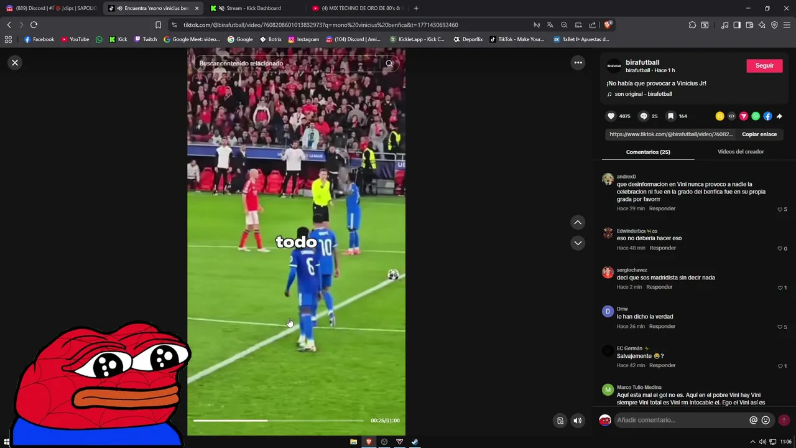Open the Deporflix bookmark
796x448 pixels.
tap(468, 39)
